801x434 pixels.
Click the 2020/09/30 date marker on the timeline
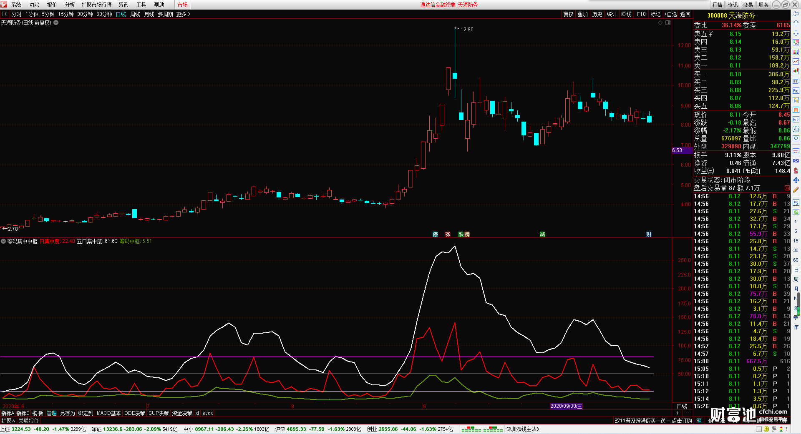[566, 406]
